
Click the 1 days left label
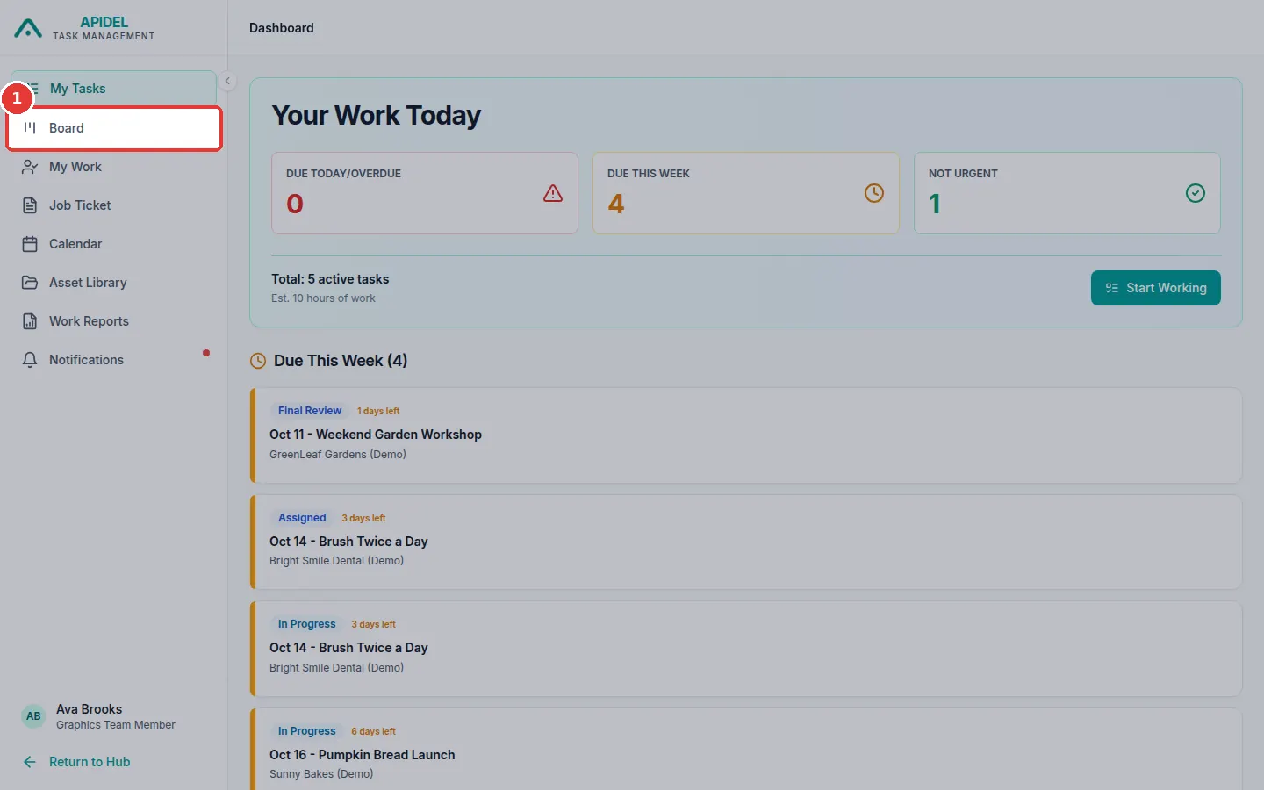pyautogui.click(x=378, y=411)
